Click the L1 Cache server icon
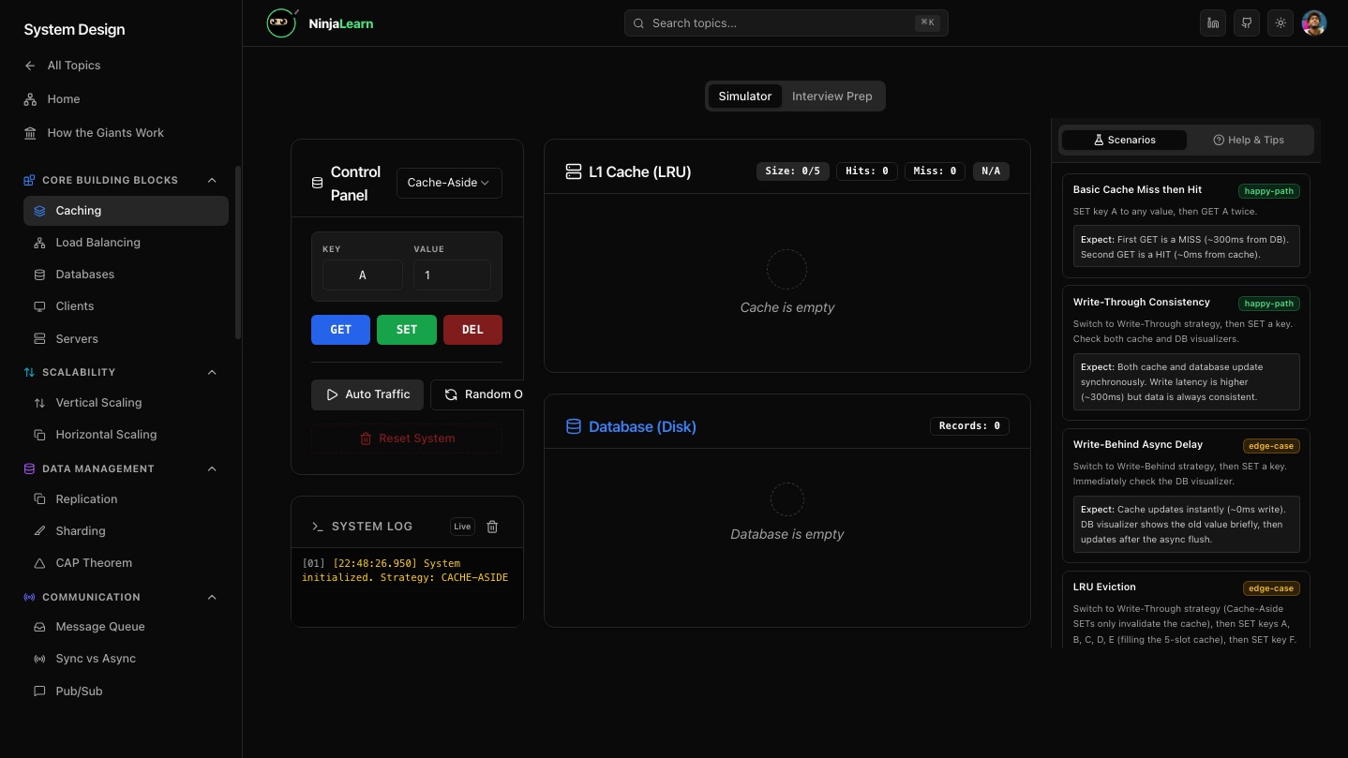The height and width of the screenshot is (758, 1348). coord(574,172)
